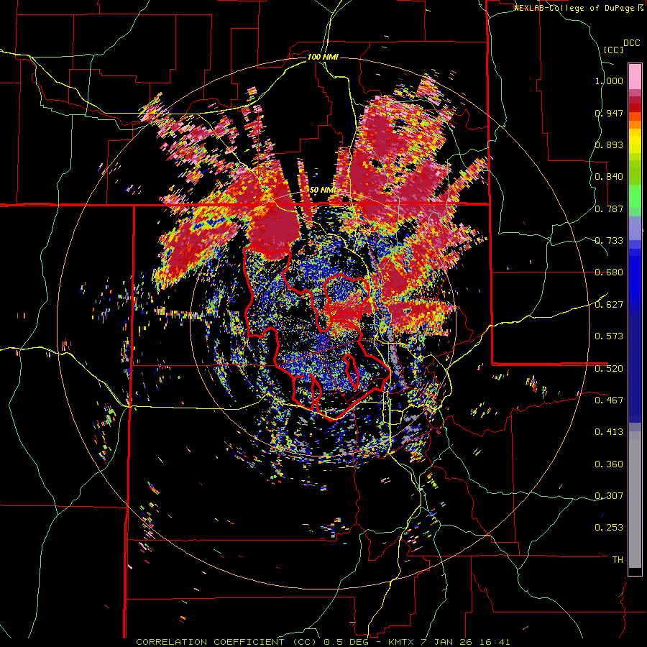Screen dimensions: 647x647
Task: Click the 100 NMI range ring label
Action: pyautogui.click(x=323, y=57)
